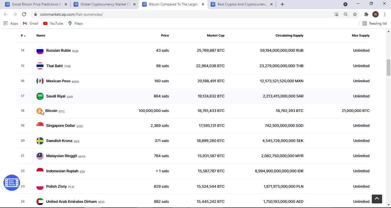Click the Swedish Krona flag icon

[40, 141]
